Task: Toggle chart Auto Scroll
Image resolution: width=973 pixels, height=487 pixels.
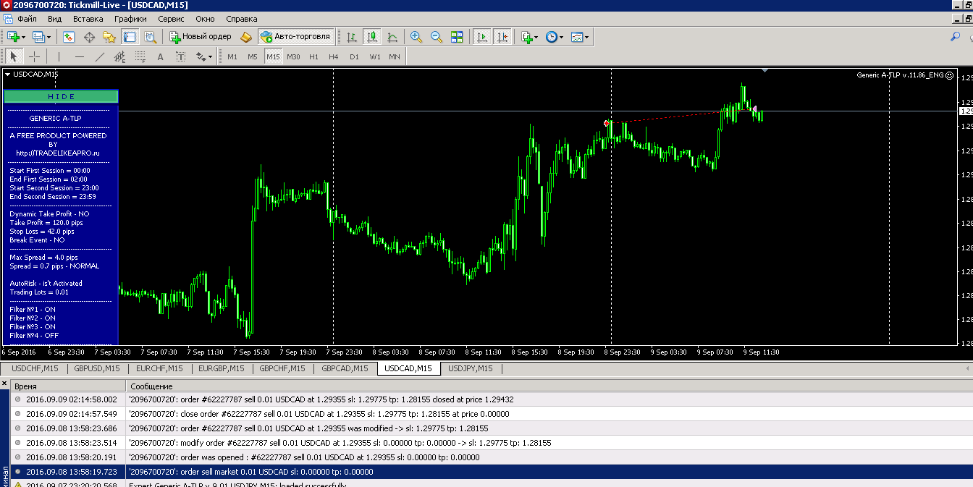Action: (481, 36)
